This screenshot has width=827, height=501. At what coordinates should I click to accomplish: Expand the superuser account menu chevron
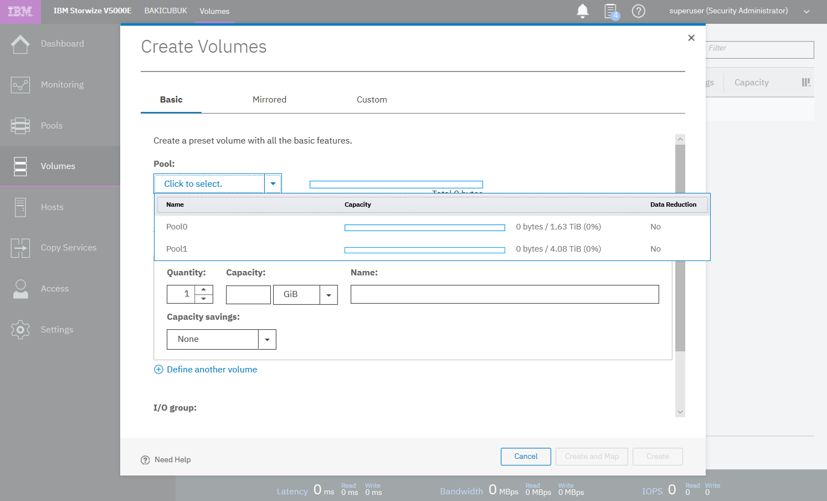(807, 12)
